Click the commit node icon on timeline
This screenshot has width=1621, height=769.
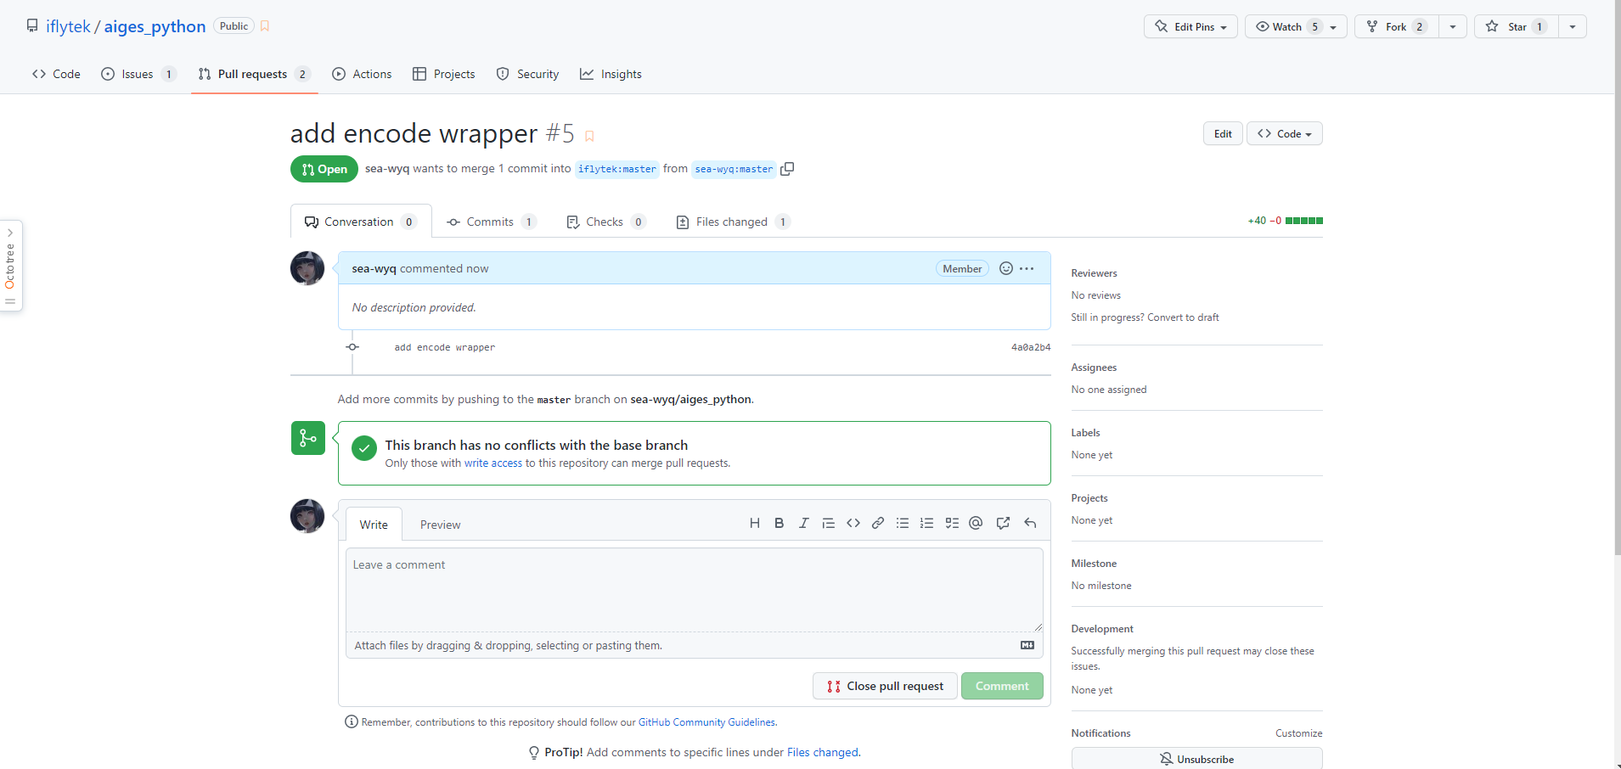[x=352, y=347]
